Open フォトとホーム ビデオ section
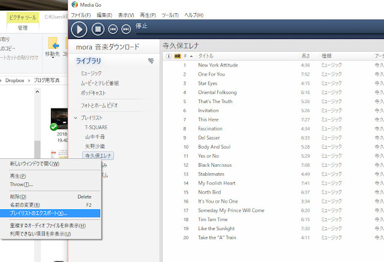The width and height of the screenshot is (384, 262). (99, 106)
